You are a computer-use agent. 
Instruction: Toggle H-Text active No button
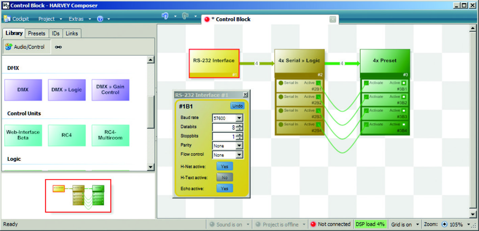click(x=224, y=177)
